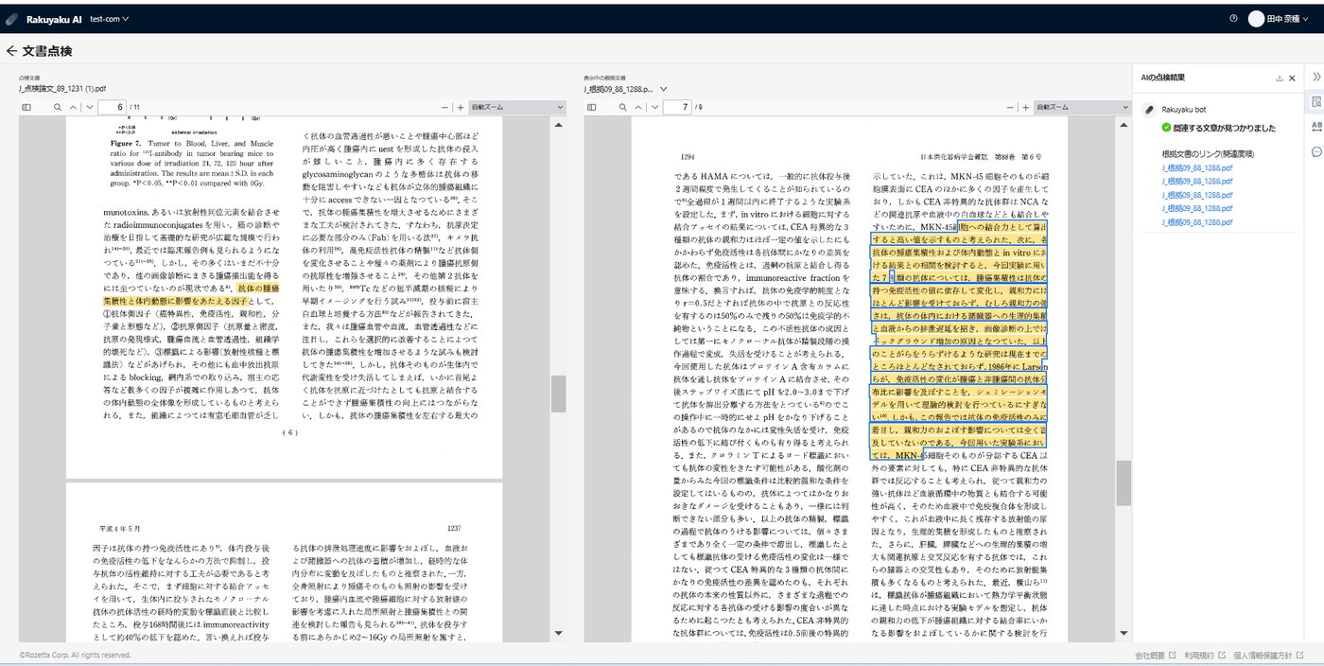Click the J_点検論文_89_1231 (1).pdf file name

tap(62, 88)
